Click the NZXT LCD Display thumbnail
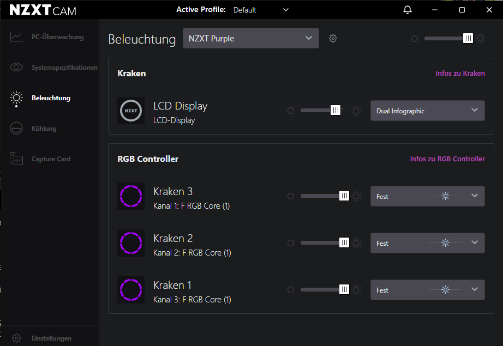Screen dimensions: 503x346 [131, 111]
